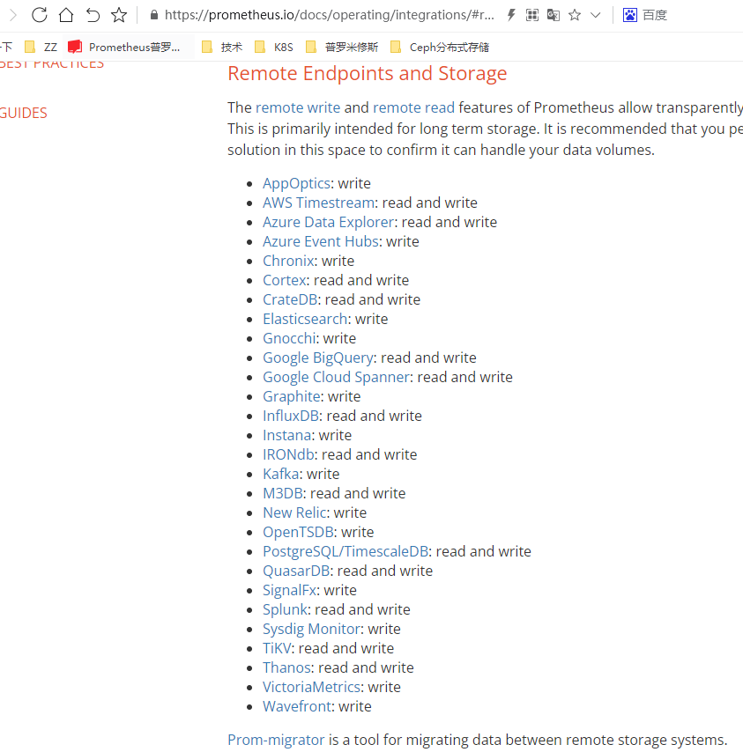
Task: Click the browser forward arrow
Action: point(13,15)
